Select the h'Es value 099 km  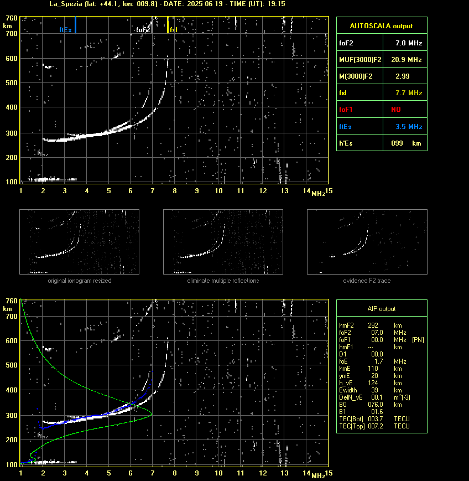[x=406, y=143]
